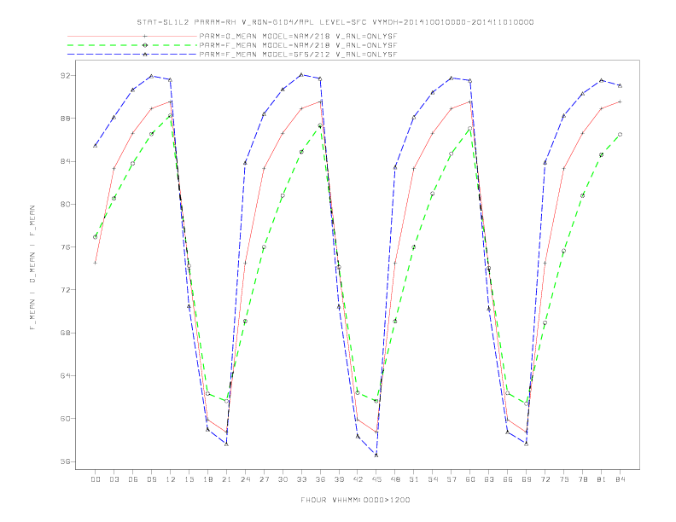Image resolution: width=676 pixels, height=522 pixels.
Task: Click lowest blue triangle point at hour 45
Action: [376, 455]
